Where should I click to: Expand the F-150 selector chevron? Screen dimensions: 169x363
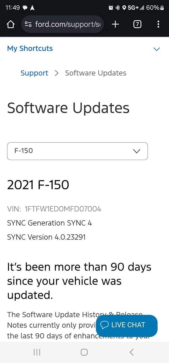click(136, 151)
